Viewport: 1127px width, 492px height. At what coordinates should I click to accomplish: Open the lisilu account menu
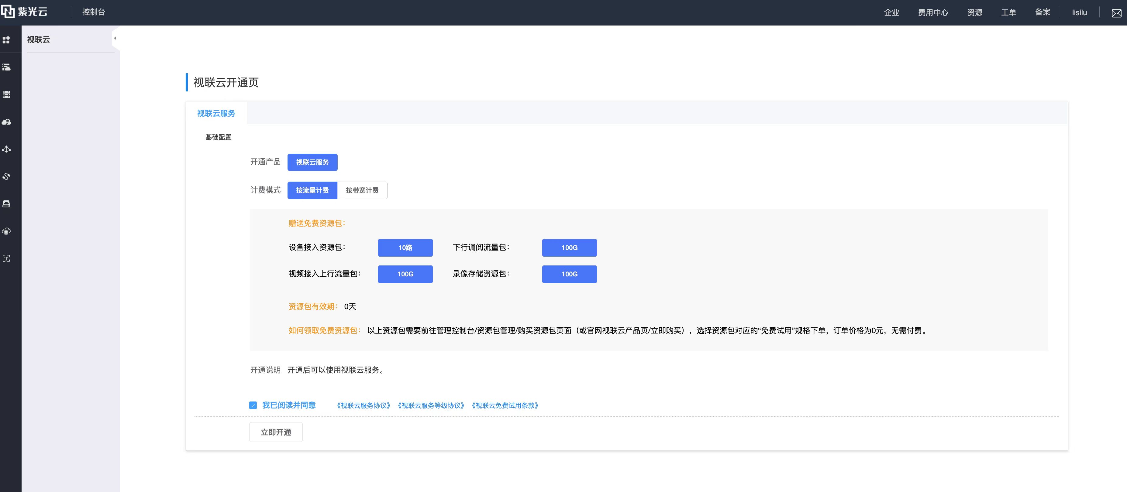[x=1079, y=13]
